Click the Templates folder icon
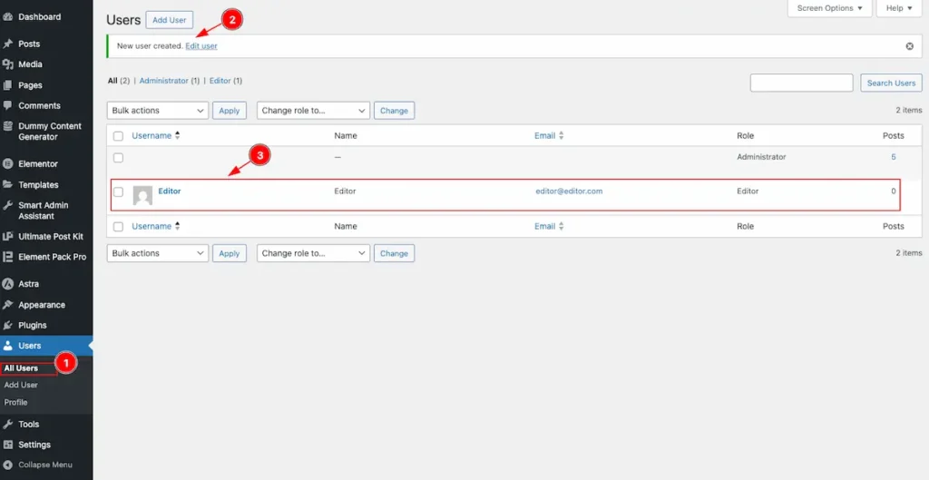 [7, 185]
